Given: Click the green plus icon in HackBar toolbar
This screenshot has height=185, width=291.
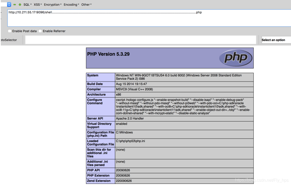Looking at the screenshot, I should [20, 5].
